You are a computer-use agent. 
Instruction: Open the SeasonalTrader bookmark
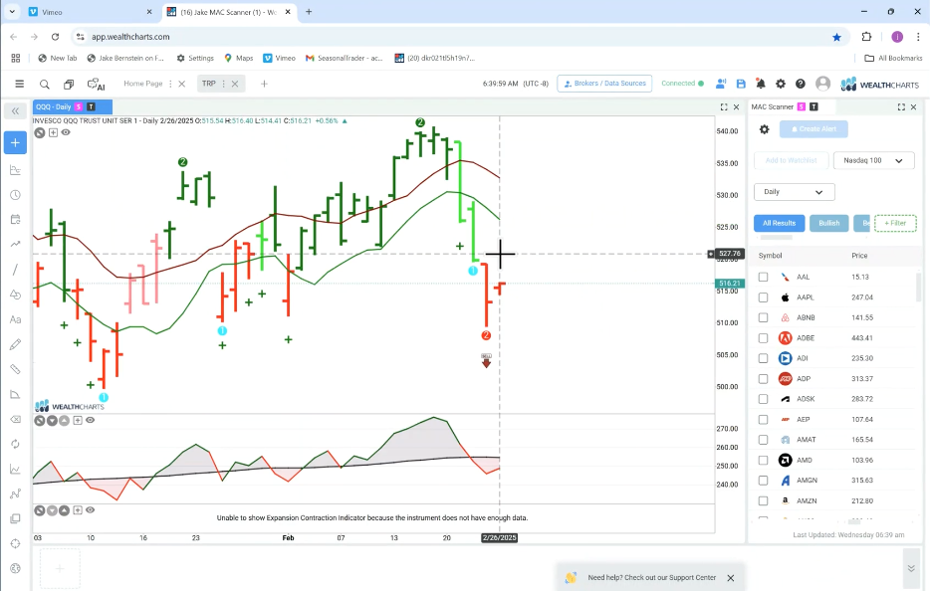344,58
